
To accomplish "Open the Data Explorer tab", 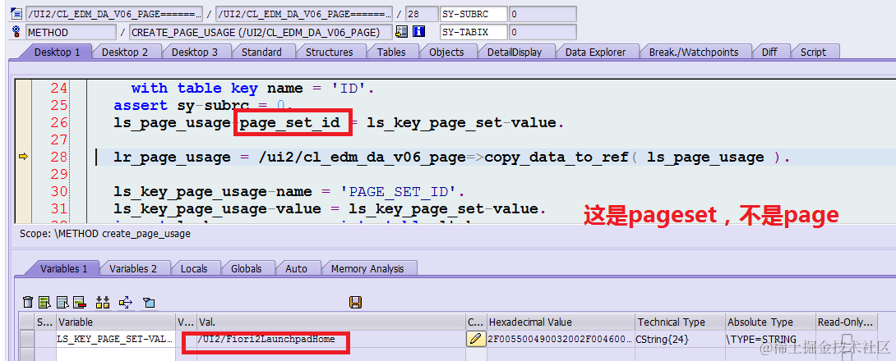I will 595,52.
